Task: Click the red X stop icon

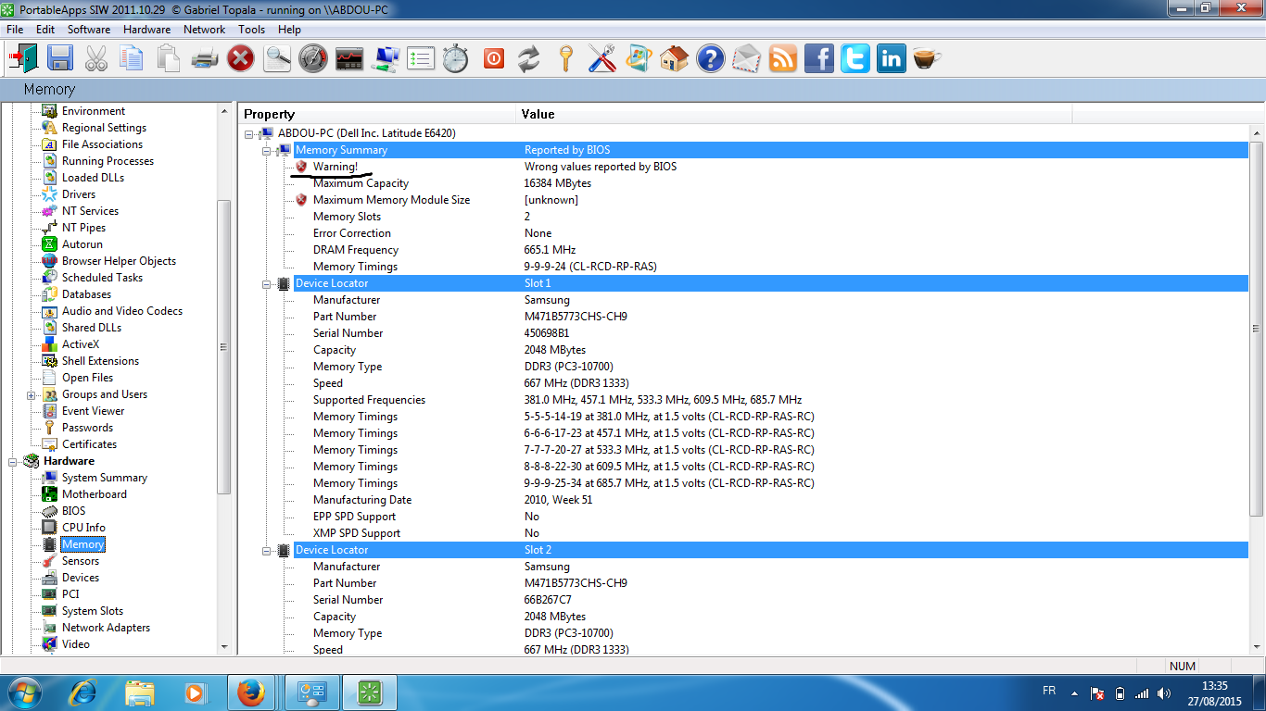Action: pos(241,59)
